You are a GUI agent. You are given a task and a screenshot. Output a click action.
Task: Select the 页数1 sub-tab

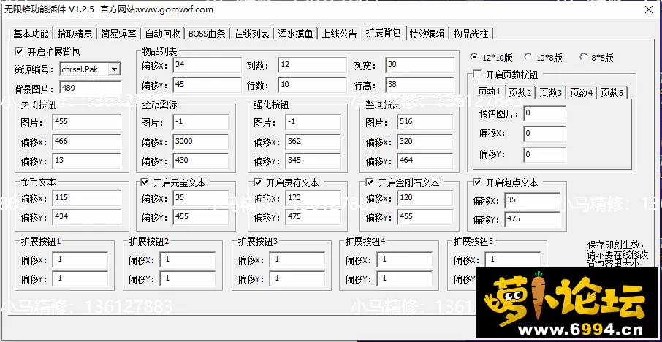[x=490, y=91]
